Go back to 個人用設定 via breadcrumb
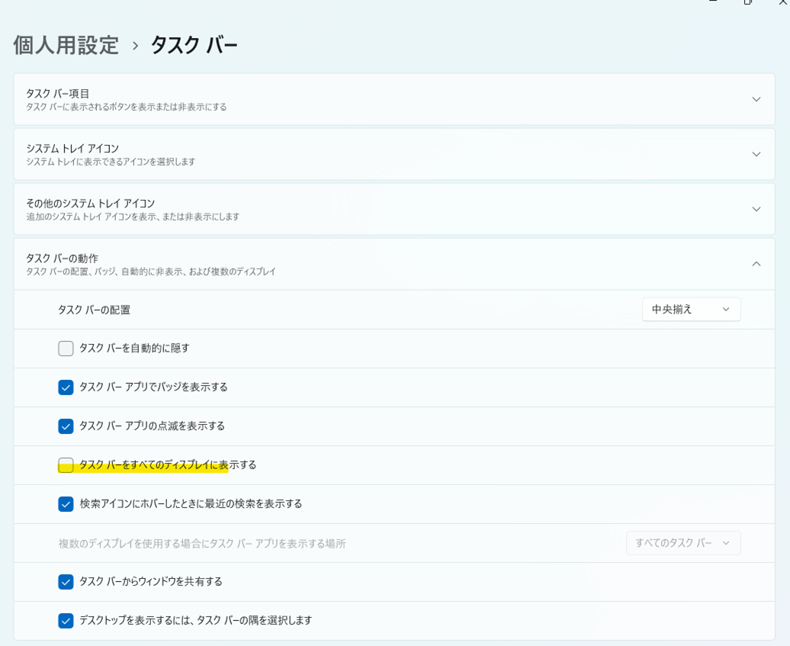 (x=66, y=45)
